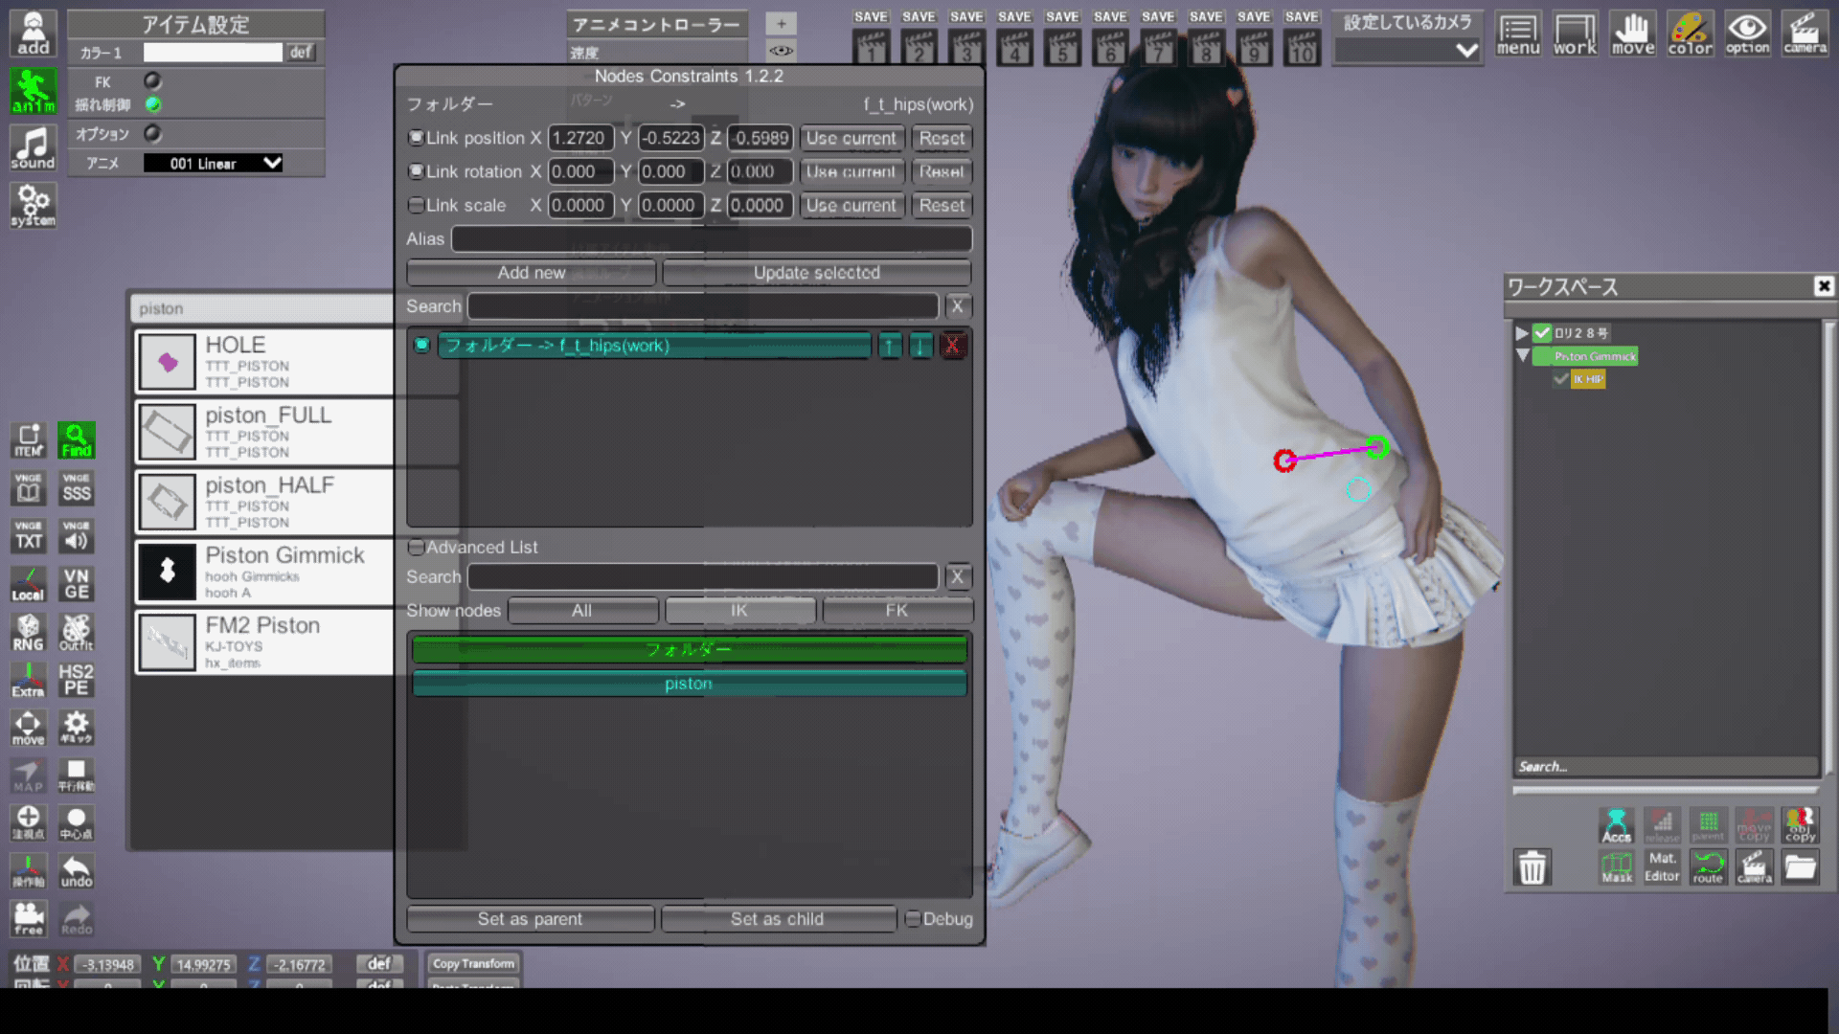Click the undo arrow icon
Image resolution: width=1839 pixels, height=1034 pixels.
(x=77, y=871)
